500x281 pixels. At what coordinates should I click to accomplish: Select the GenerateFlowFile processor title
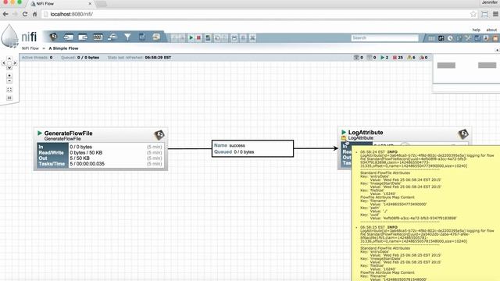(68, 133)
